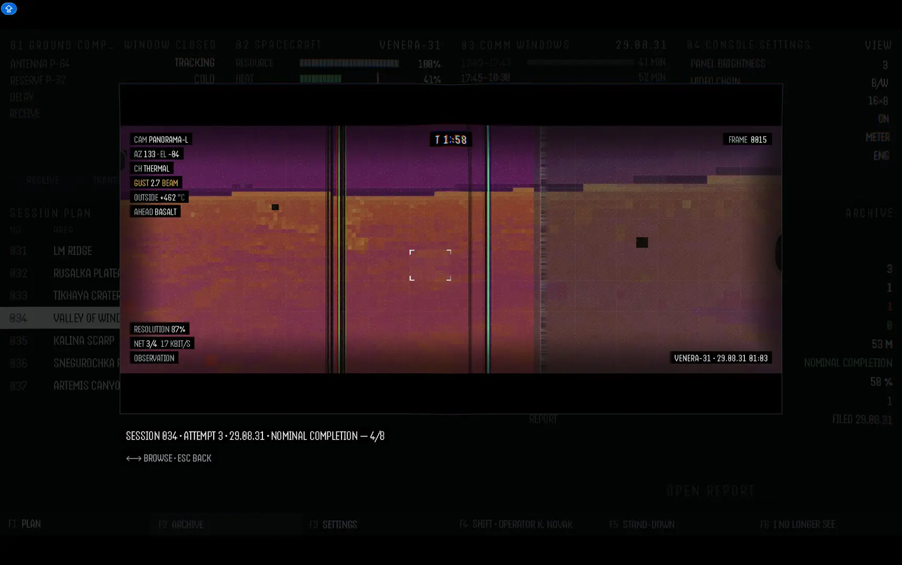The height and width of the screenshot is (565, 902).
Task: Adjust the panel brightness value 3
Action: (885, 65)
